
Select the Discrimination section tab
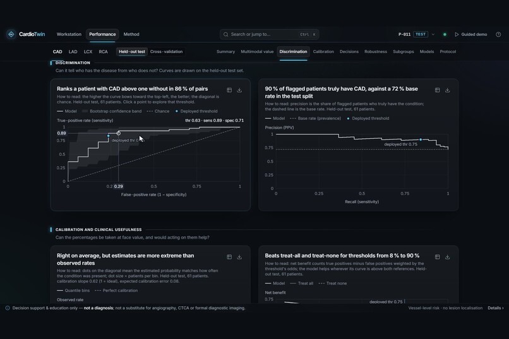pos(293,52)
